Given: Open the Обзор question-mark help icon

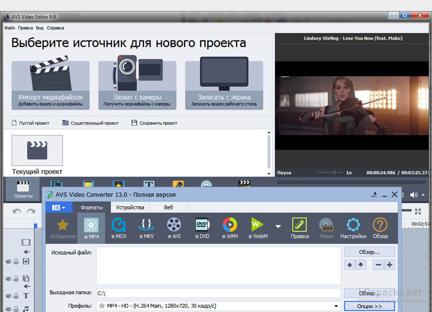Looking at the screenshot, I should pos(380,228).
